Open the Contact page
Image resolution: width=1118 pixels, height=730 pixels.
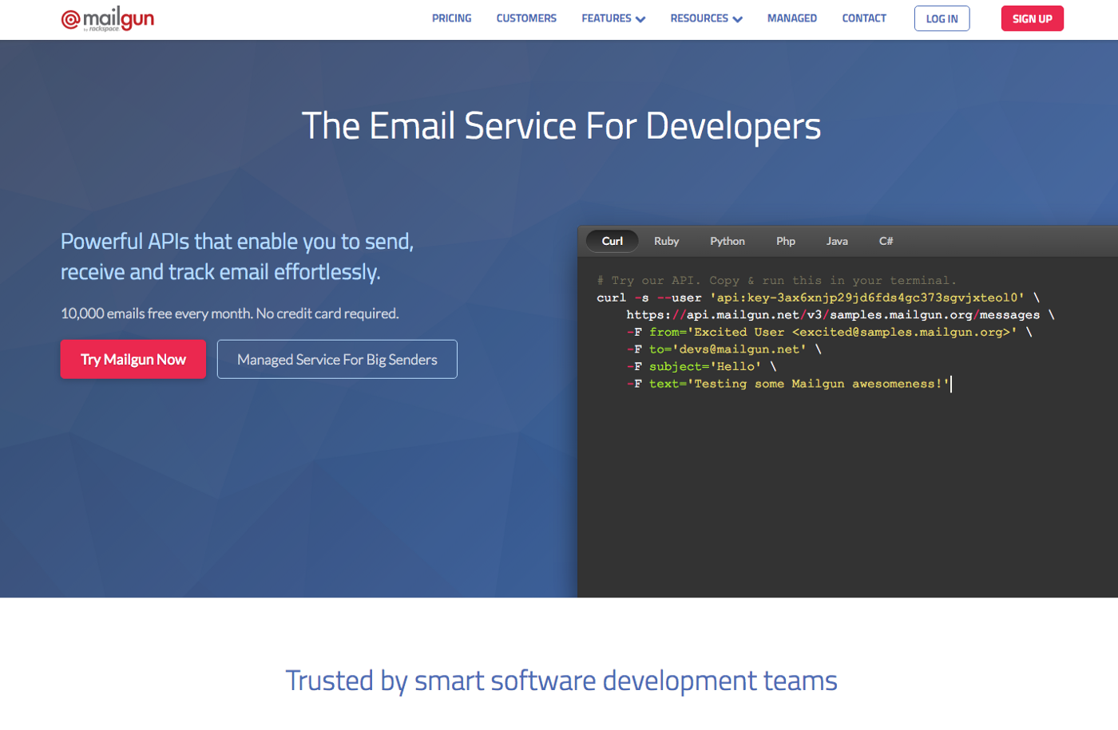click(x=864, y=18)
